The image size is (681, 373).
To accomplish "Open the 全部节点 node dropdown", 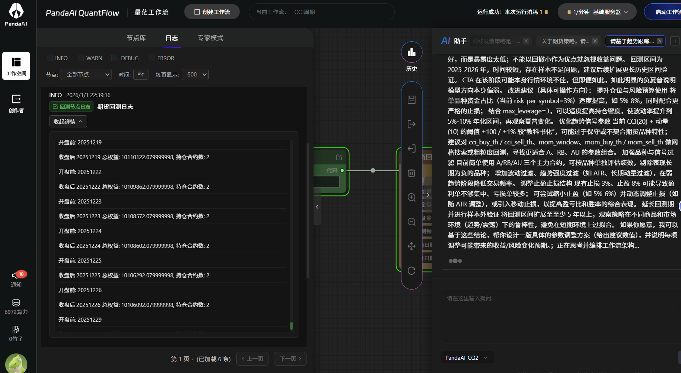I will (x=86, y=74).
